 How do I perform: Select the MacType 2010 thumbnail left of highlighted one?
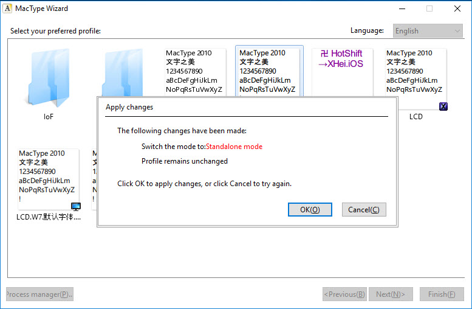click(x=196, y=72)
